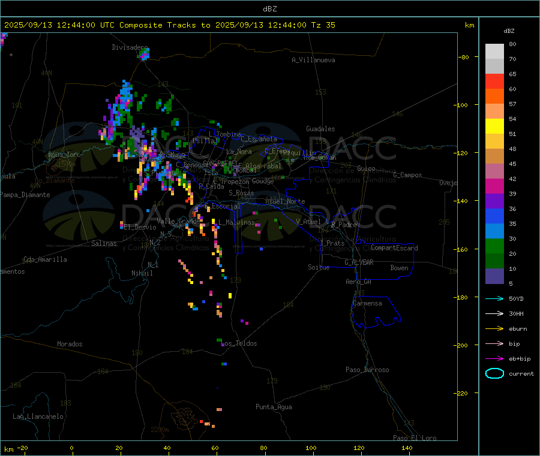Click the Cda_Amarilla label
540x456 pixels.
pos(45,259)
